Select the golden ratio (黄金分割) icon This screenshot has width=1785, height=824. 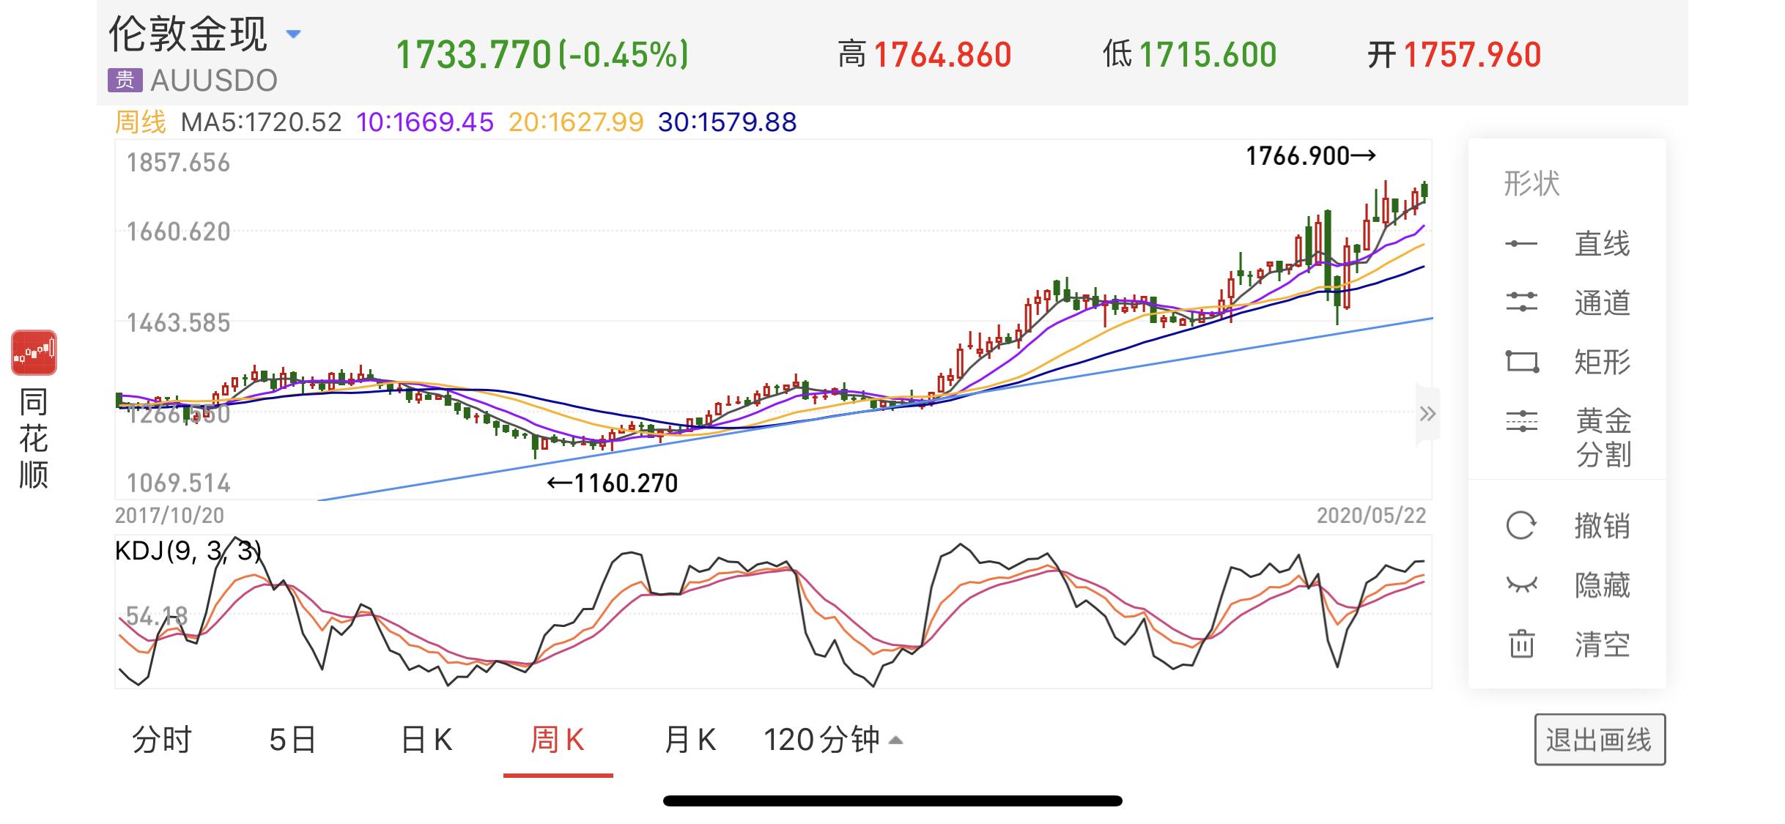coord(1521,421)
